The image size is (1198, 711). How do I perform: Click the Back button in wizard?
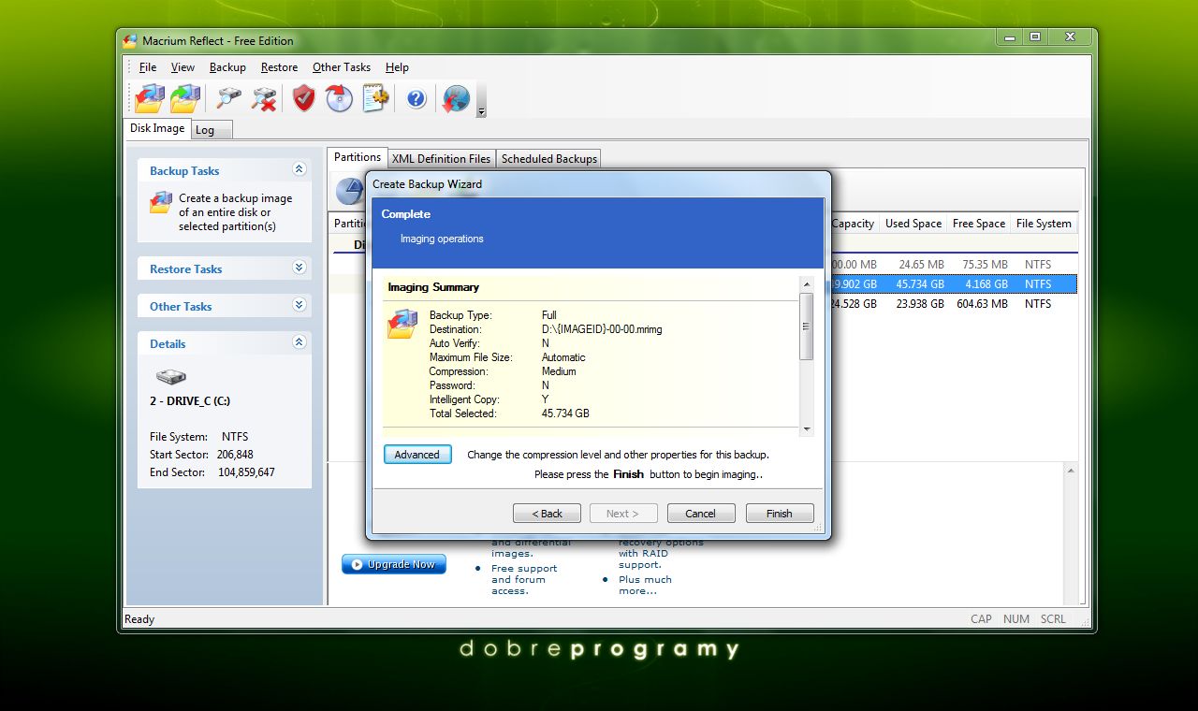(547, 514)
